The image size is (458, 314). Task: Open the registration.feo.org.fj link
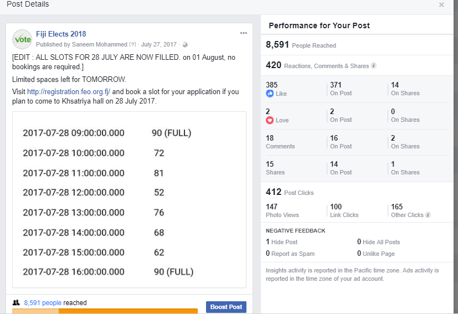pos(69,92)
